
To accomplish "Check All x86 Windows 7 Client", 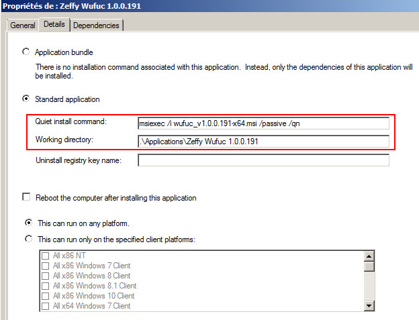I will click(46, 266).
